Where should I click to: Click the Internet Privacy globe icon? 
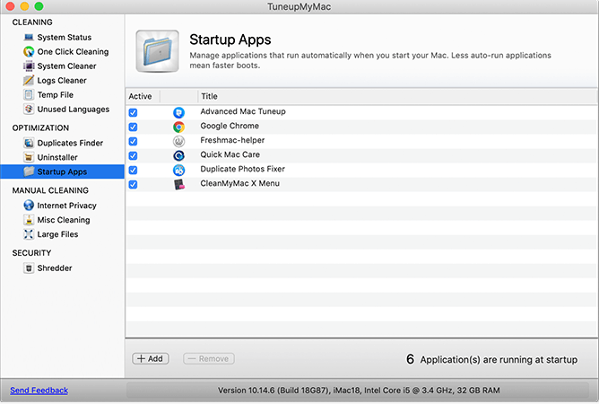29,206
